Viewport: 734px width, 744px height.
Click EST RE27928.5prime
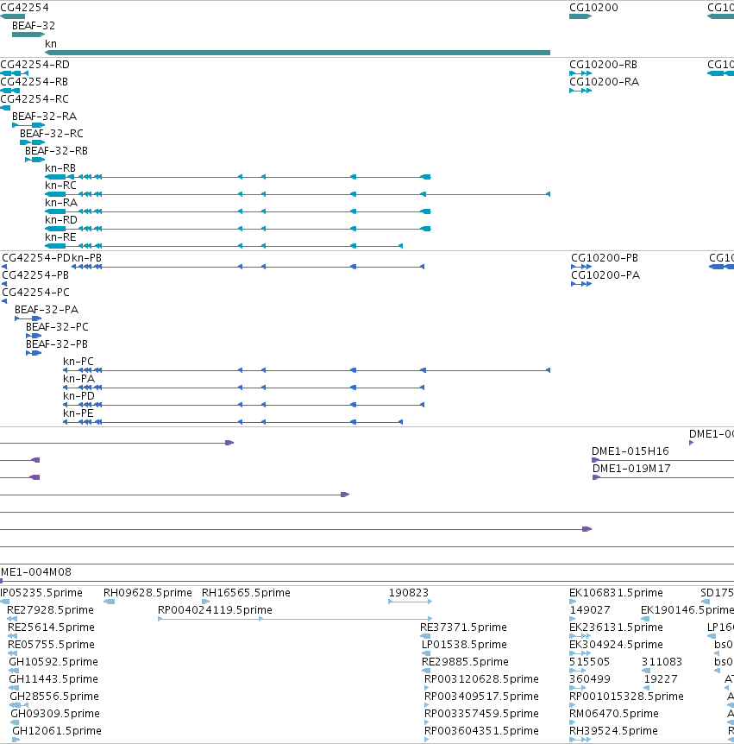coord(50,609)
